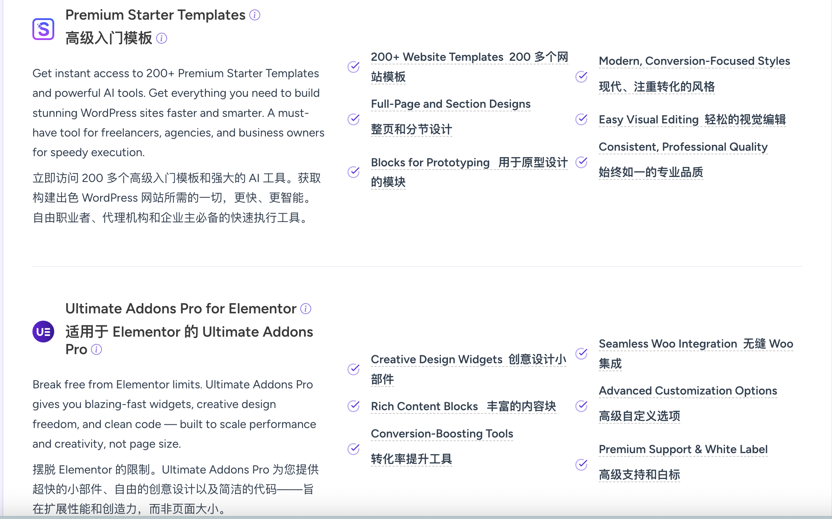Click Chinese paragraph starting 立即访问 200 多个
Screen dimensions: 832x519
point(177,198)
